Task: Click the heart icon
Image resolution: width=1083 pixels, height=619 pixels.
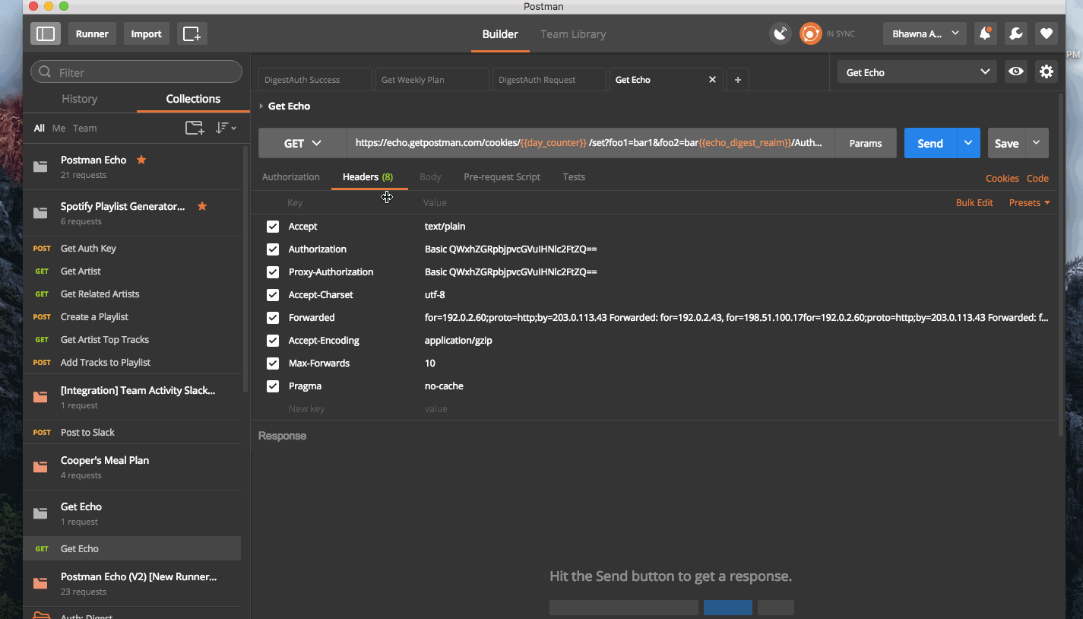Action: 1047,33
